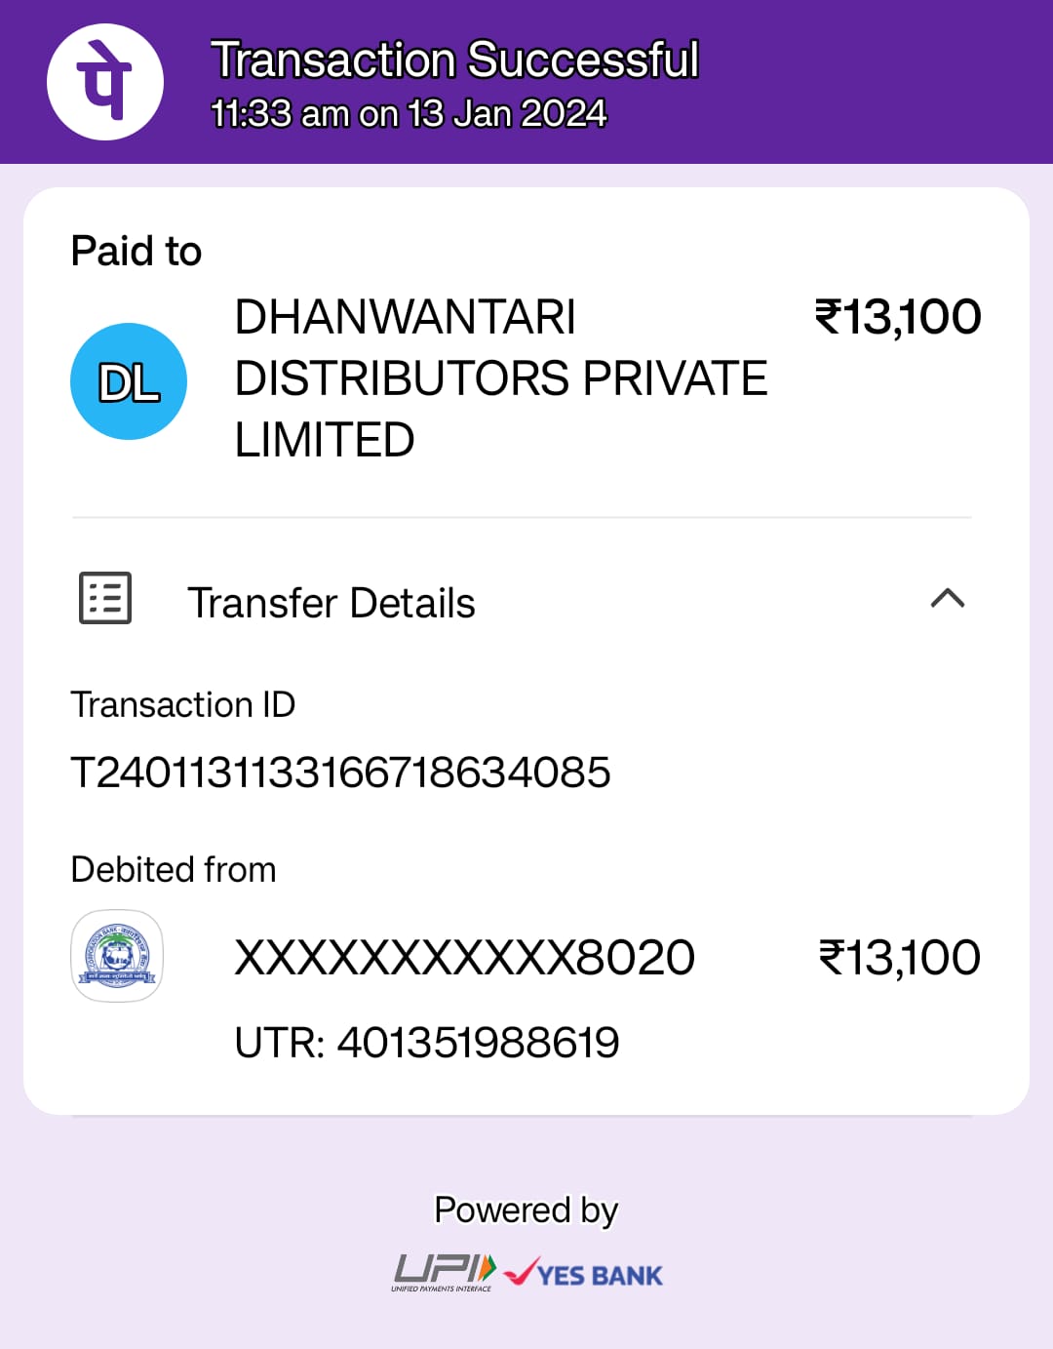Click the Debited from label
The height and width of the screenshot is (1349, 1053).
pos(174,869)
